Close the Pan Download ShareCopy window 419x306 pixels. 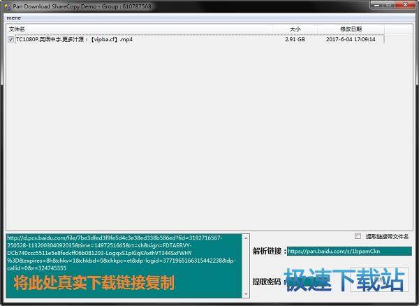point(405,5)
